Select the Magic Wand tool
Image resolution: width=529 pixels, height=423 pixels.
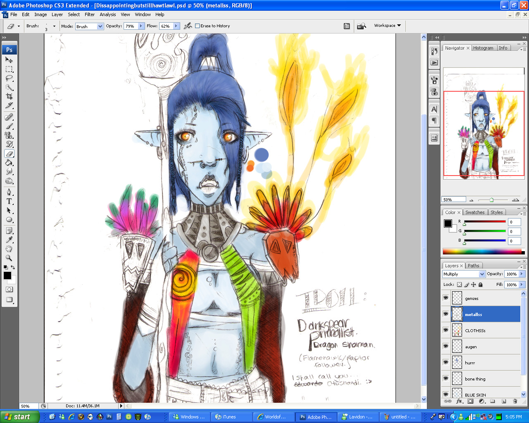coord(9,87)
